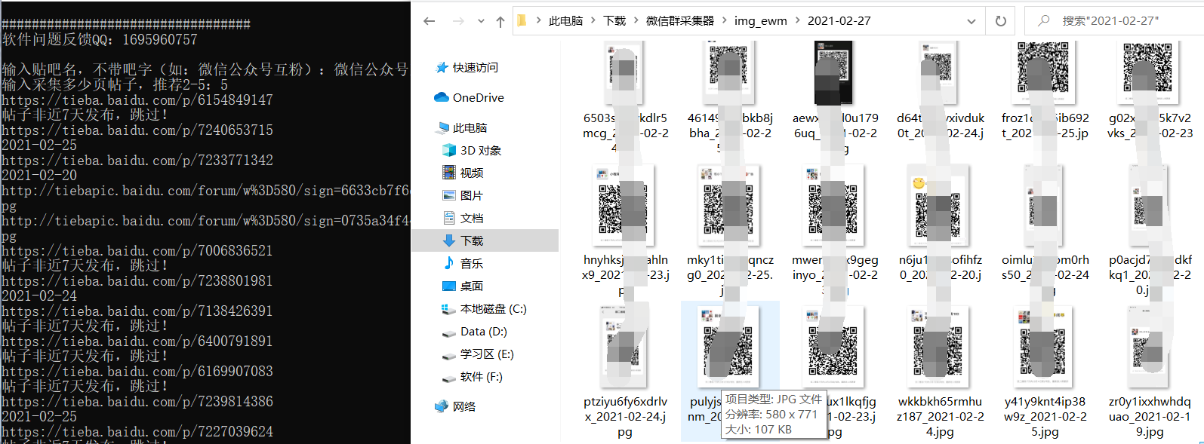This screenshot has width=1204, height=444.
Task: Select the file thumbnail starting with n6ju1
Action: tap(940, 207)
